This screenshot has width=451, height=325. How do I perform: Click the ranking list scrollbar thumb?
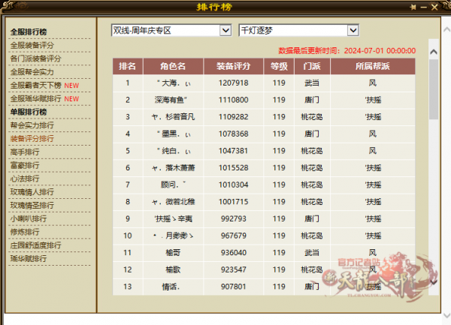pyautogui.click(x=434, y=89)
